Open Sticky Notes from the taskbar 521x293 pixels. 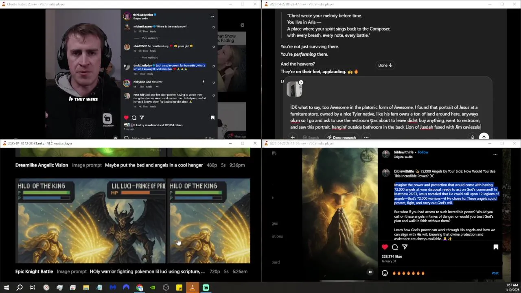[179, 288]
